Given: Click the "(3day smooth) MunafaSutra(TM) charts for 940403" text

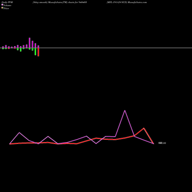Looking at the screenshot, I should [60, 2].
